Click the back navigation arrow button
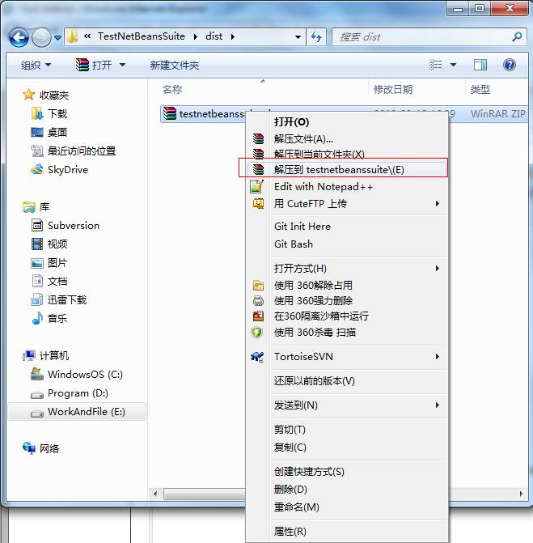This screenshot has width=533, height=543. click(x=19, y=37)
